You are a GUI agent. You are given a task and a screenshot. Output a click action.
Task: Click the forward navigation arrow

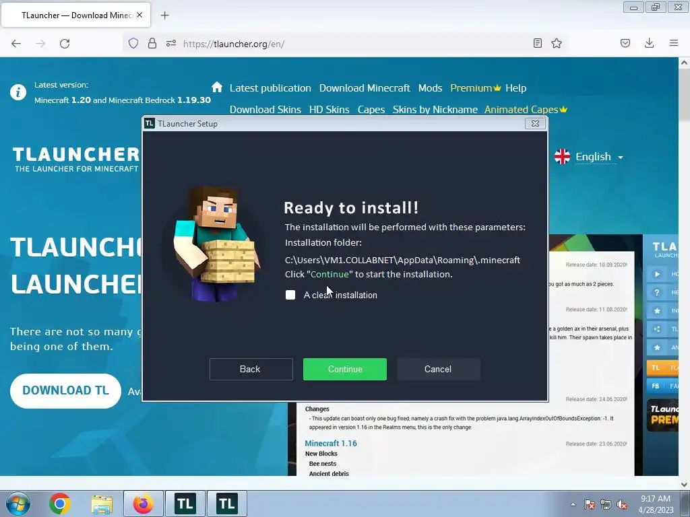click(x=40, y=44)
